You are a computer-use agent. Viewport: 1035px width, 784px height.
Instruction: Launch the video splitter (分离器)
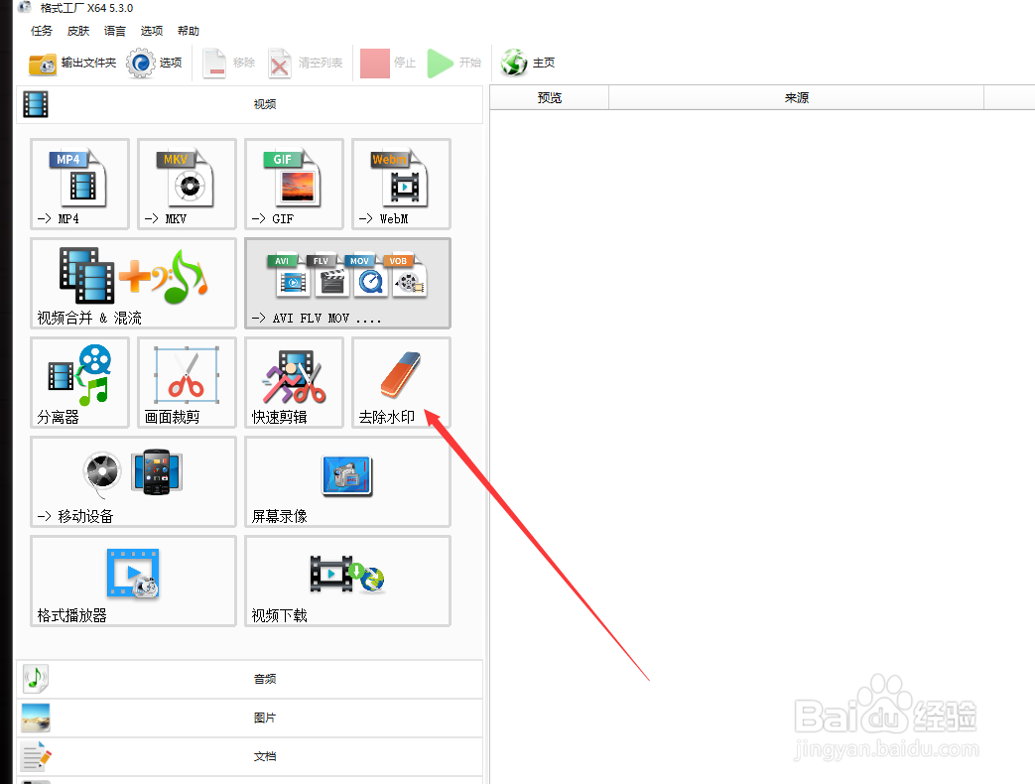[79, 383]
